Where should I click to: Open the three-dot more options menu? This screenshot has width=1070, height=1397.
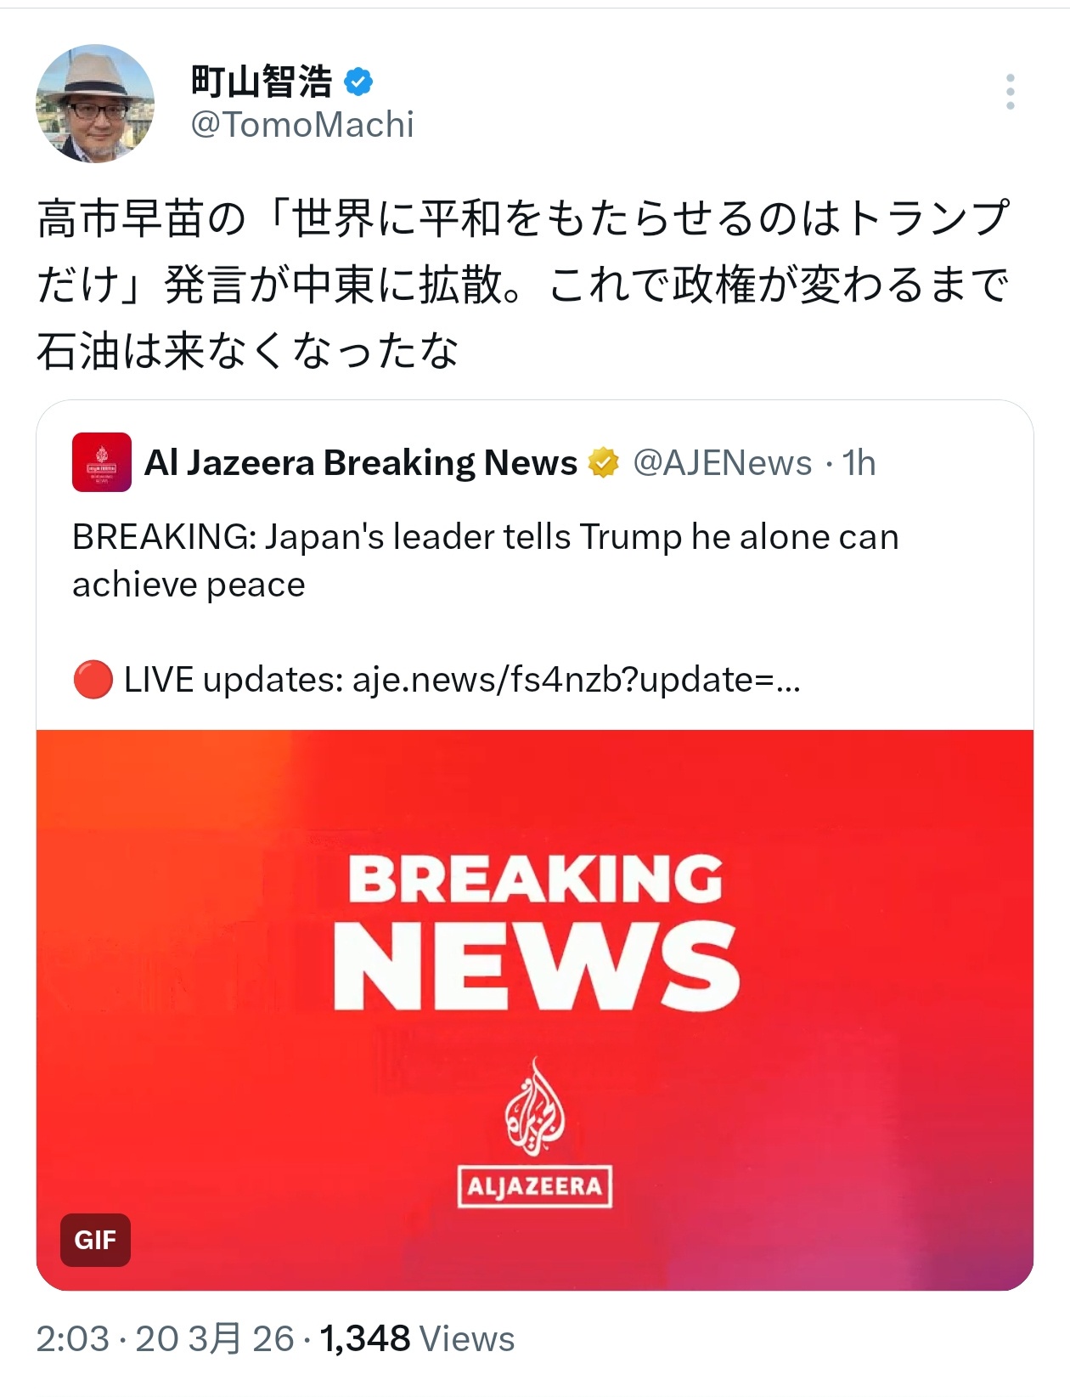point(1010,91)
